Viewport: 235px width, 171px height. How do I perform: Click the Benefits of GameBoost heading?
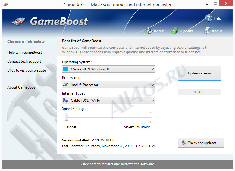tap(82, 41)
